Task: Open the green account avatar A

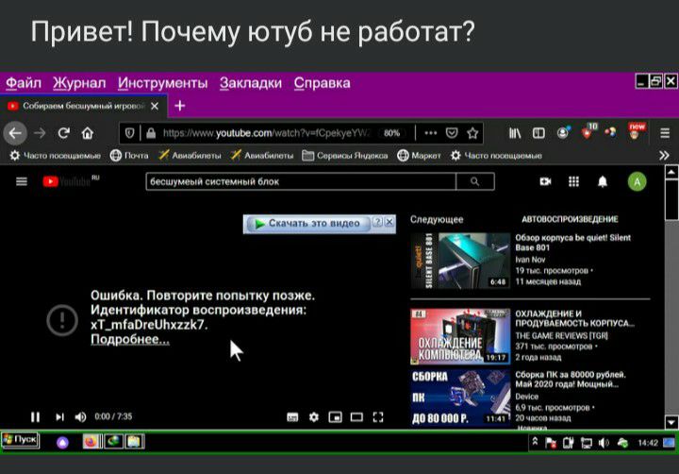Action: [637, 181]
